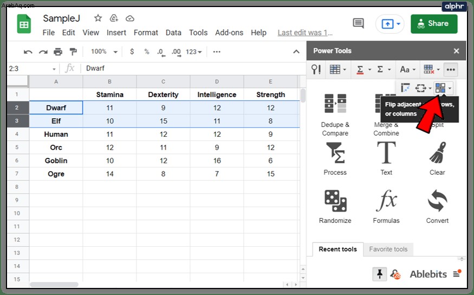This screenshot has height=295, width=474.
Task: Expand the delete rows dropdown in Power Tools
Action: coord(438,69)
